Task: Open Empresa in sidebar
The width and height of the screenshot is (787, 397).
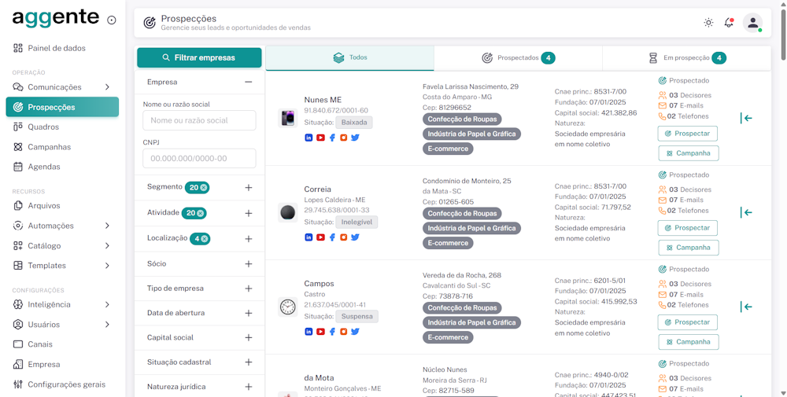Action: pyautogui.click(x=62, y=365)
